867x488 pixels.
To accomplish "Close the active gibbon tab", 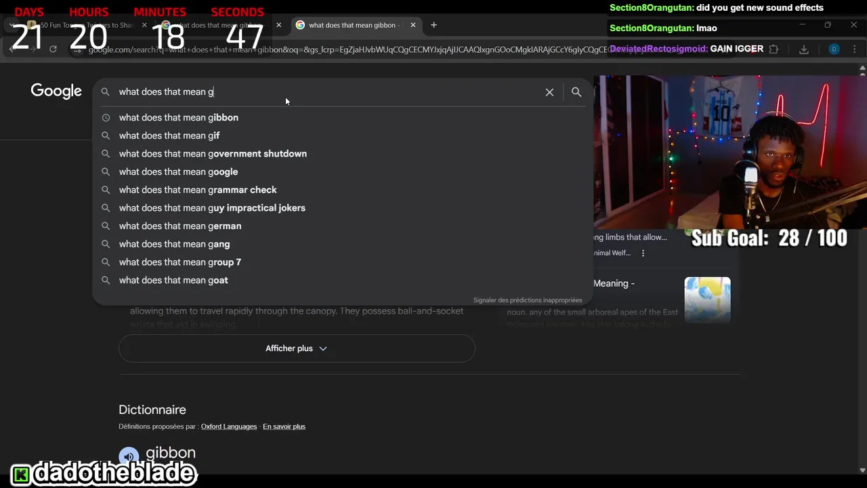I will point(413,25).
